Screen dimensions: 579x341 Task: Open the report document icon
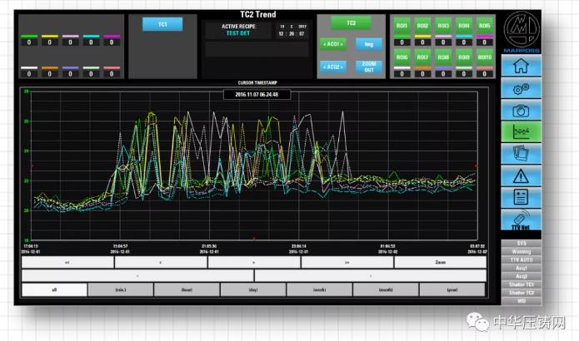click(x=522, y=197)
